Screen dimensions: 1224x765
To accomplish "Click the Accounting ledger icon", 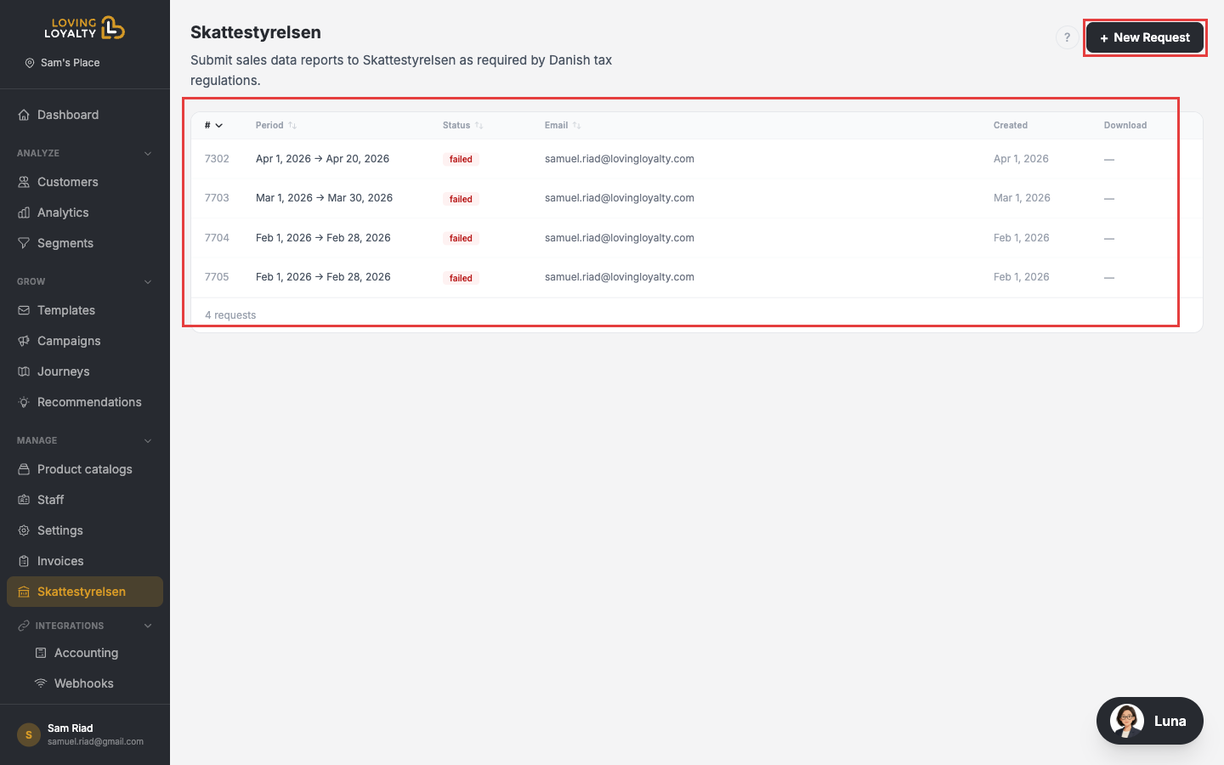I will 41,653.
